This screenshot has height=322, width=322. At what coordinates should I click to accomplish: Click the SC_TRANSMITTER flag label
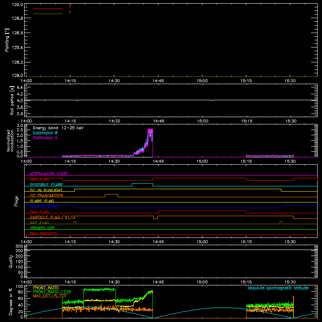point(47,196)
